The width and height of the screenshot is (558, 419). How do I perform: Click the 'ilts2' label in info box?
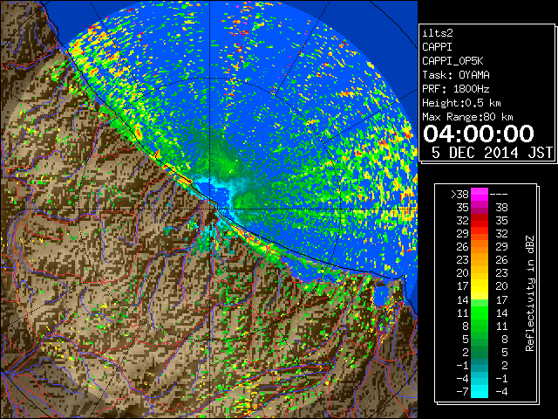pyautogui.click(x=438, y=33)
